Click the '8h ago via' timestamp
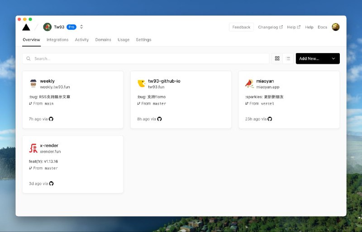Image resolution: width=362 pixels, height=232 pixels. click(x=147, y=119)
